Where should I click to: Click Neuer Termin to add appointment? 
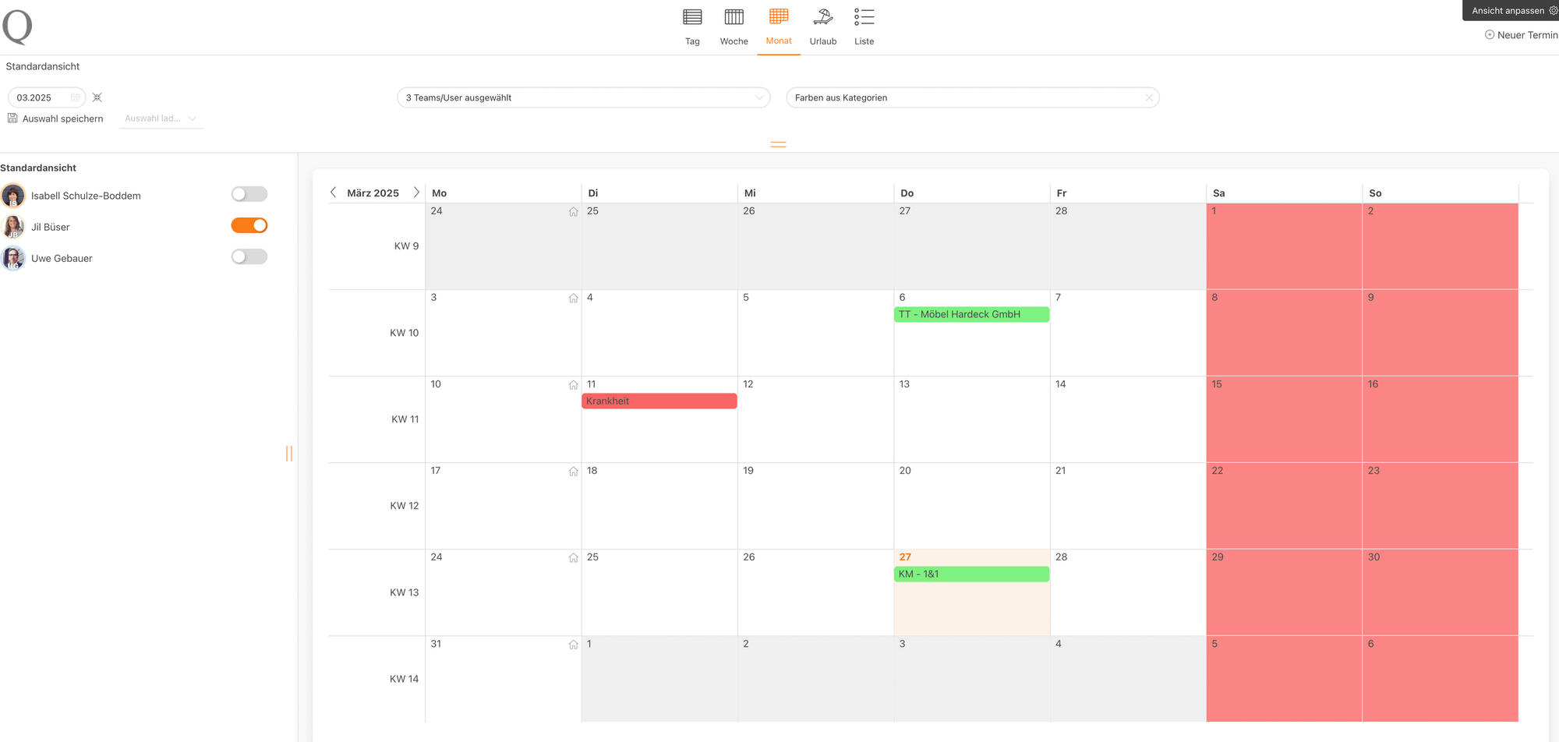pos(1521,35)
